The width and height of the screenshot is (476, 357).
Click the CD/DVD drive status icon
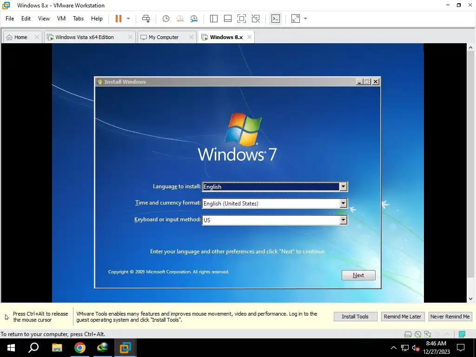pyautogui.click(x=418, y=334)
